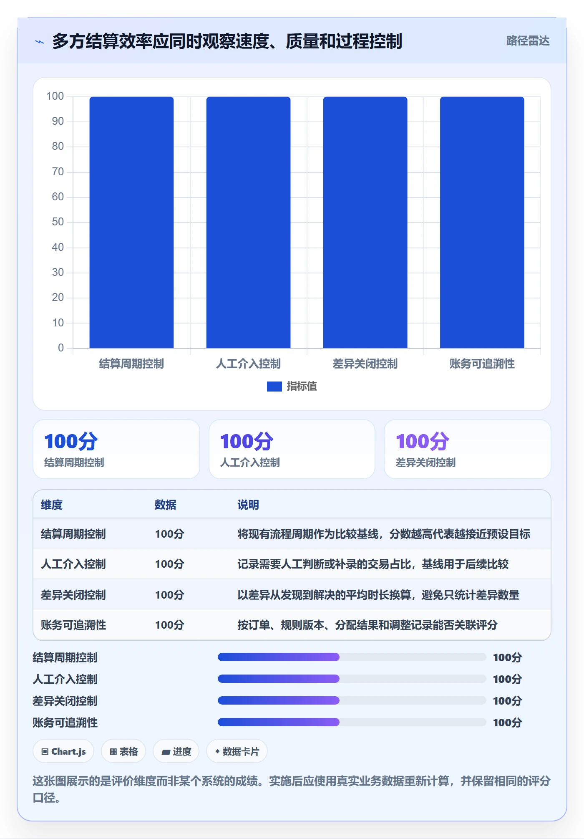Viewport: 584px width, 839px height.
Task: Select 账务可追溯性 cell in the table
Action: [73, 625]
